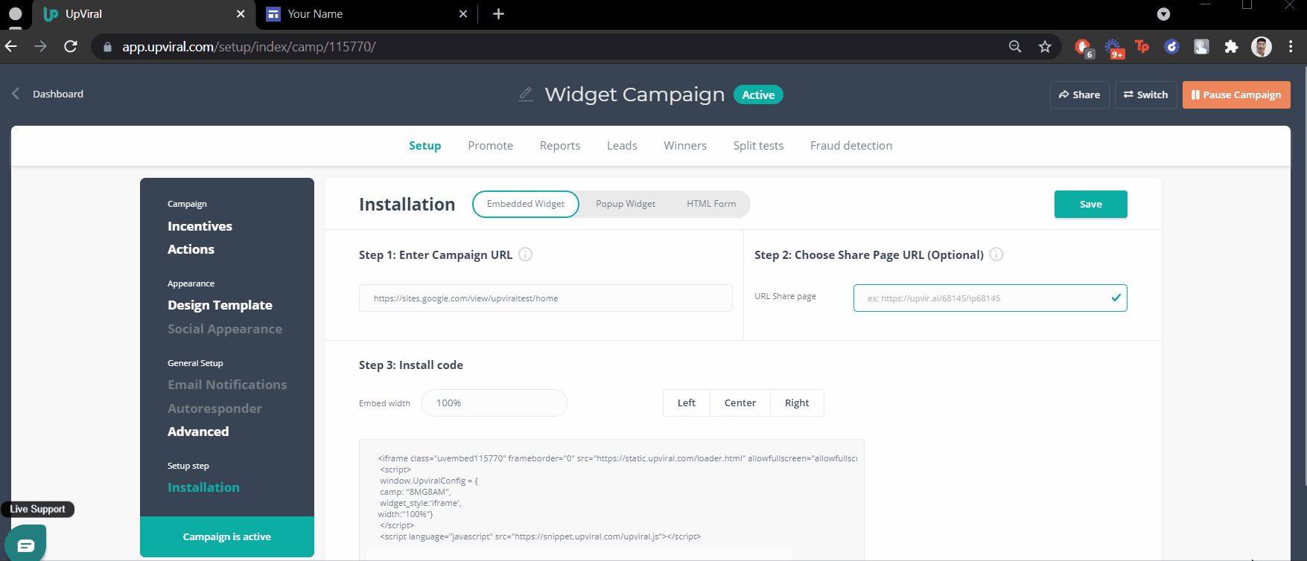This screenshot has height=561, width=1307.
Task: Click the Share button
Action: 1079,94
